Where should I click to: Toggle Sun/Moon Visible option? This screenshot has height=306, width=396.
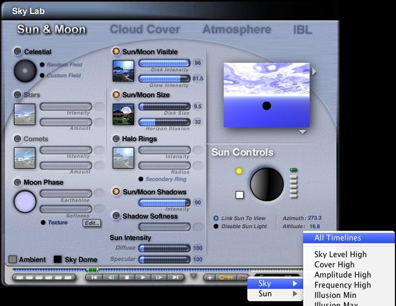116,51
